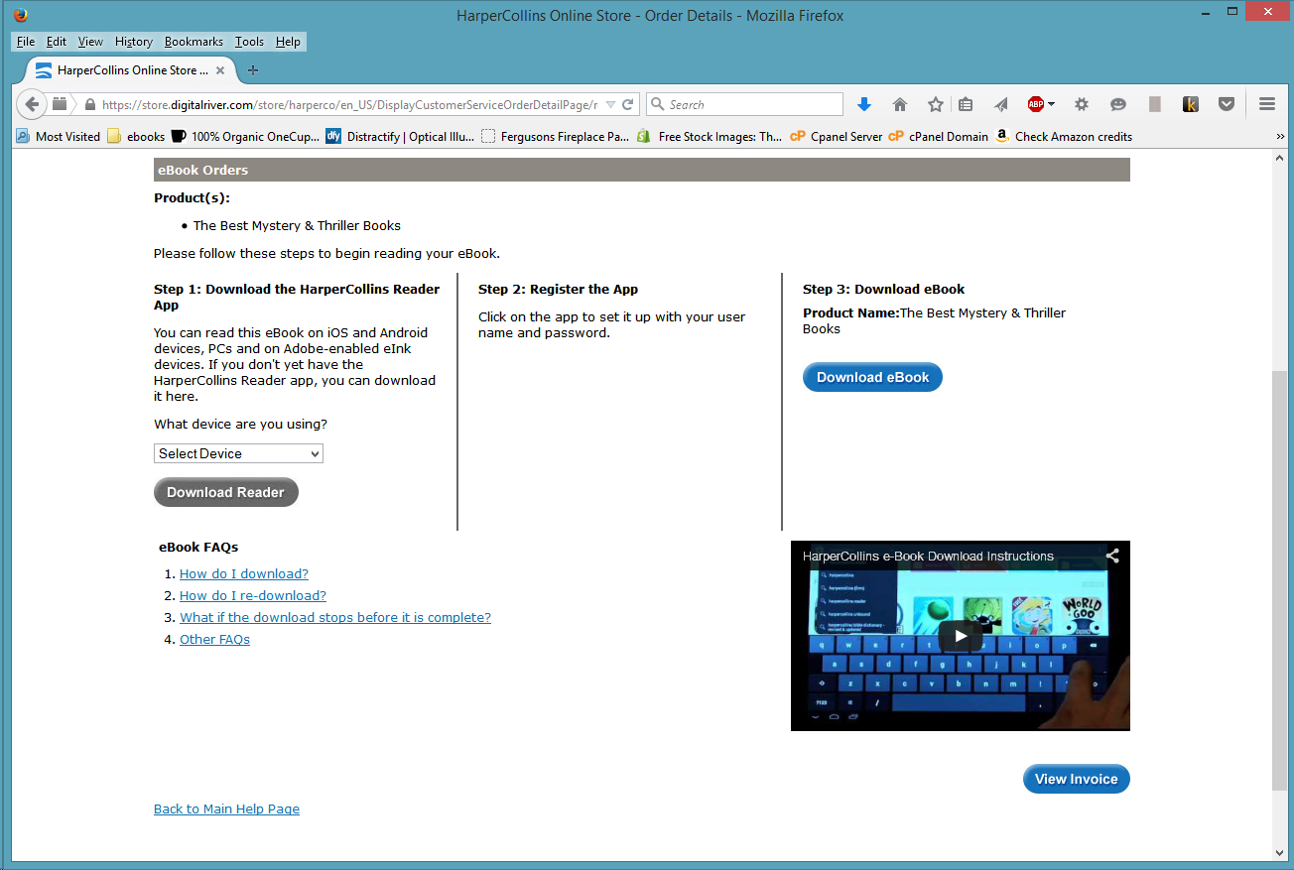Open the Bookmarks menu
1294x870 pixels.
tap(194, 42)
